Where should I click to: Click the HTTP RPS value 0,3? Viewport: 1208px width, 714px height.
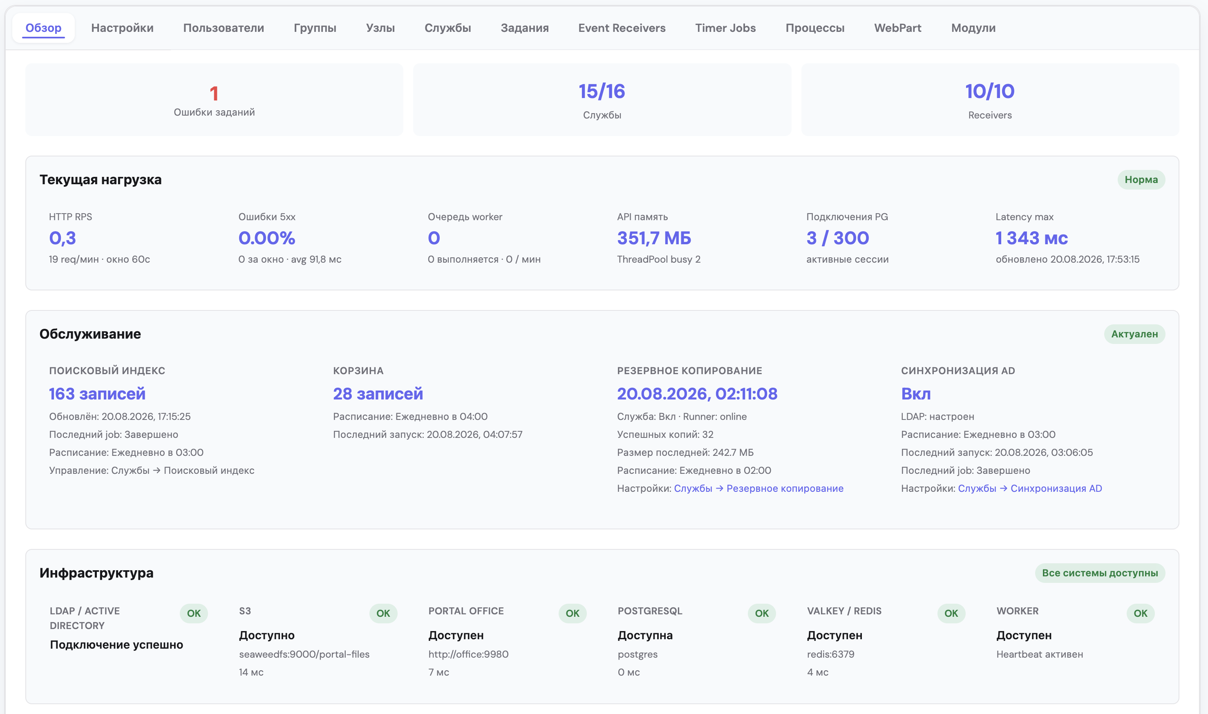(x=63, y=238)
